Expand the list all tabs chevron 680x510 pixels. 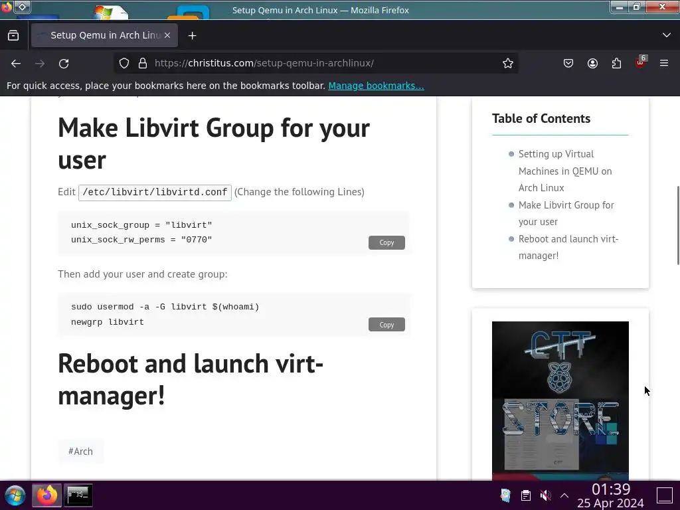coord(667,35)
